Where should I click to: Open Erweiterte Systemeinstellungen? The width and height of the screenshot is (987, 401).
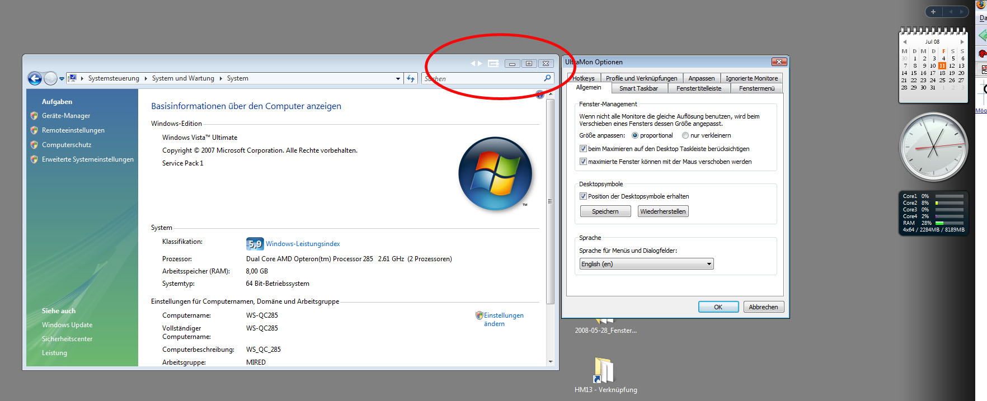click(88, 159)
